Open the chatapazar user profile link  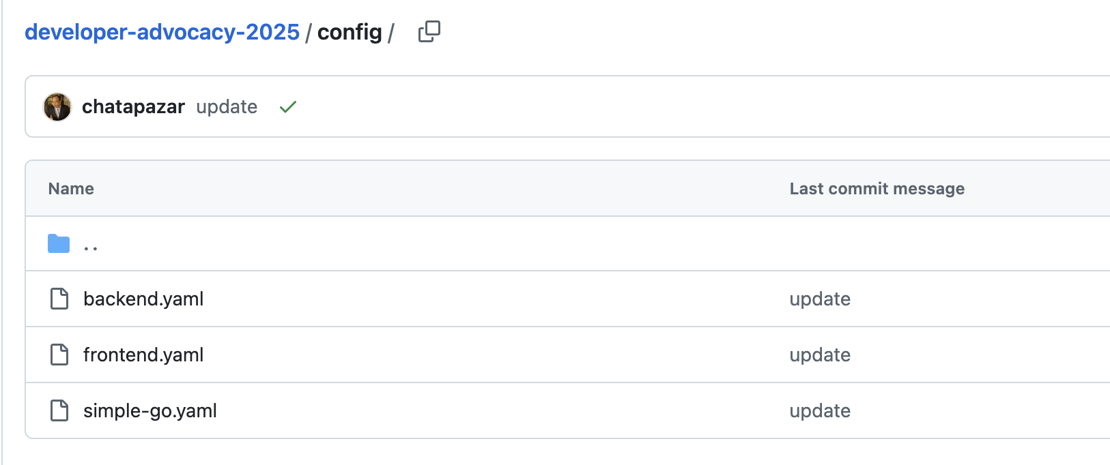point(133,107)
